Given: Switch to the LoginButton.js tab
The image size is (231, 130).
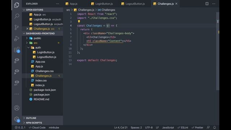Looking at the screenshot, I should click(104, 4).
